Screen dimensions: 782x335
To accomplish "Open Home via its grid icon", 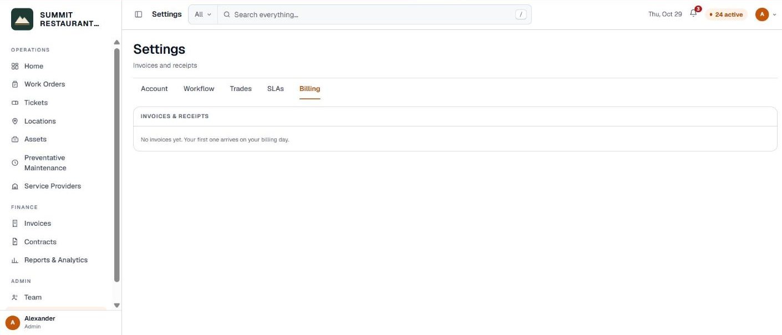I will click(x=15, y=66).
